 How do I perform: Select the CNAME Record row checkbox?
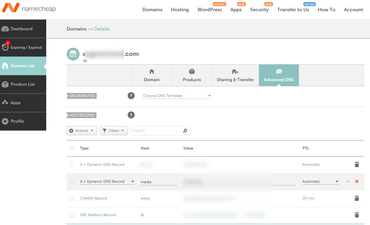tap(72, 198)
